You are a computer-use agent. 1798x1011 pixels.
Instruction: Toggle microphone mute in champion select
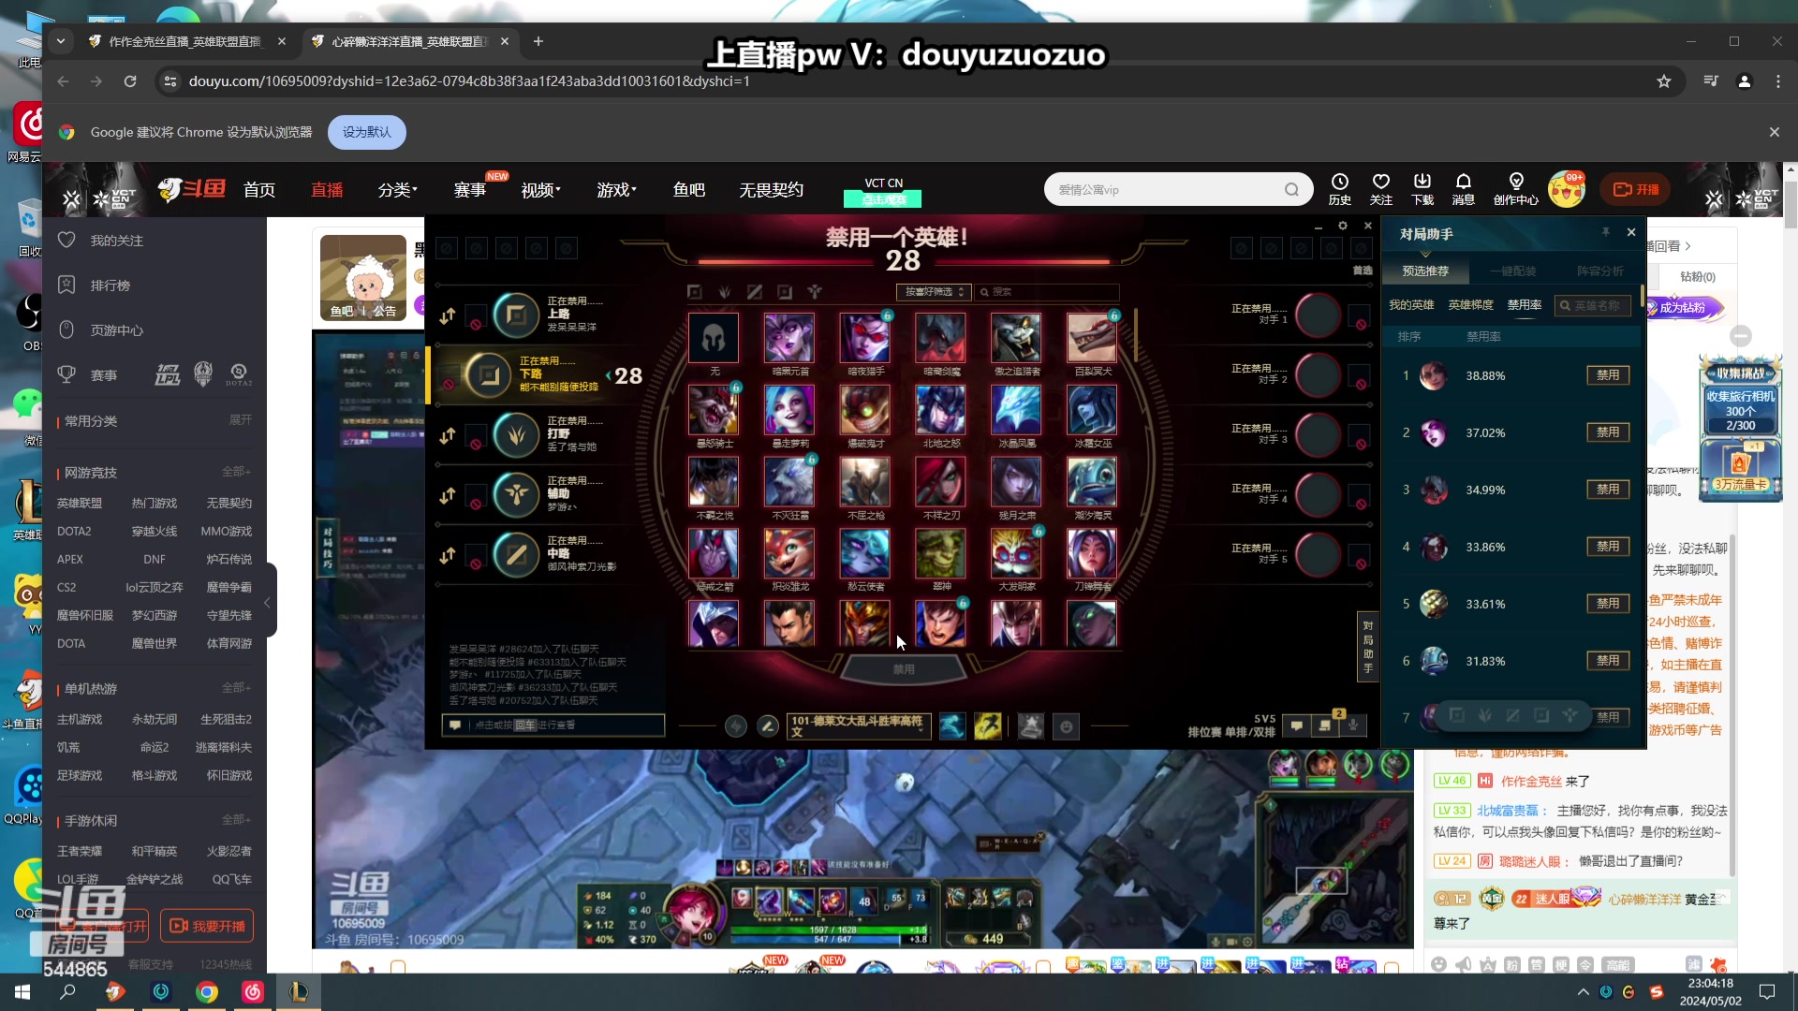1353,725
